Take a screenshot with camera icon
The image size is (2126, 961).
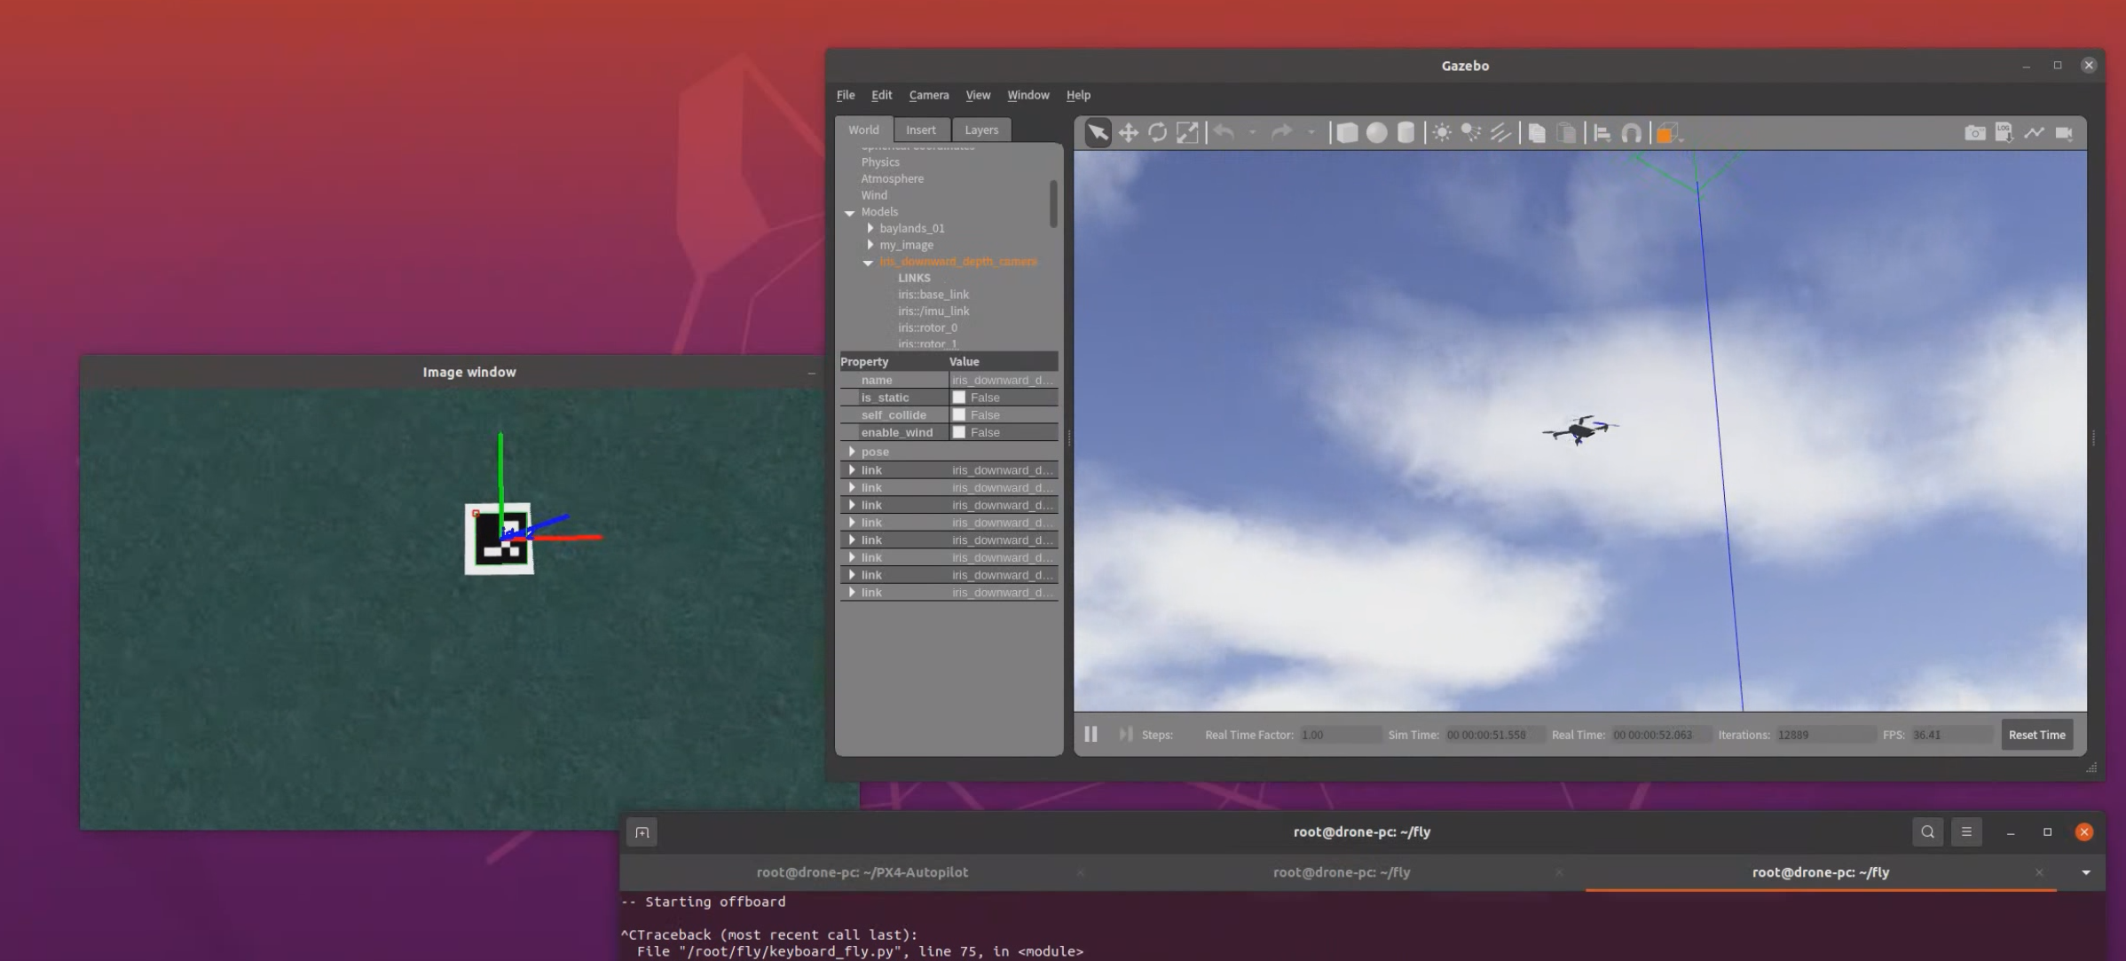(x=1974, y=133)
